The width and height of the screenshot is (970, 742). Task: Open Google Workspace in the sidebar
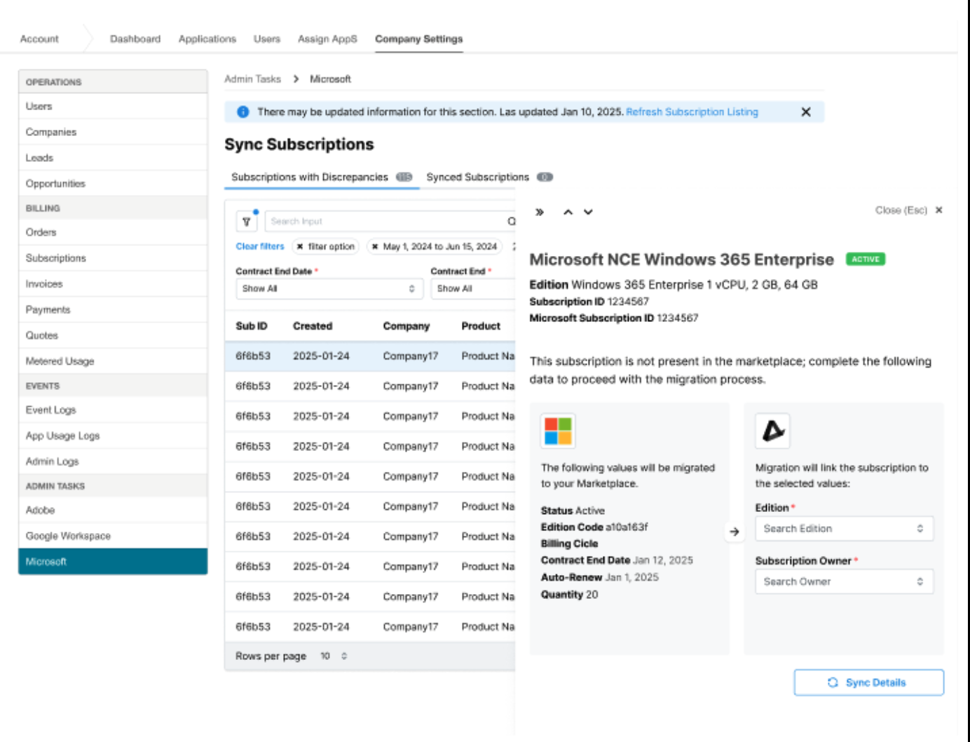click(x=69, y=536)
